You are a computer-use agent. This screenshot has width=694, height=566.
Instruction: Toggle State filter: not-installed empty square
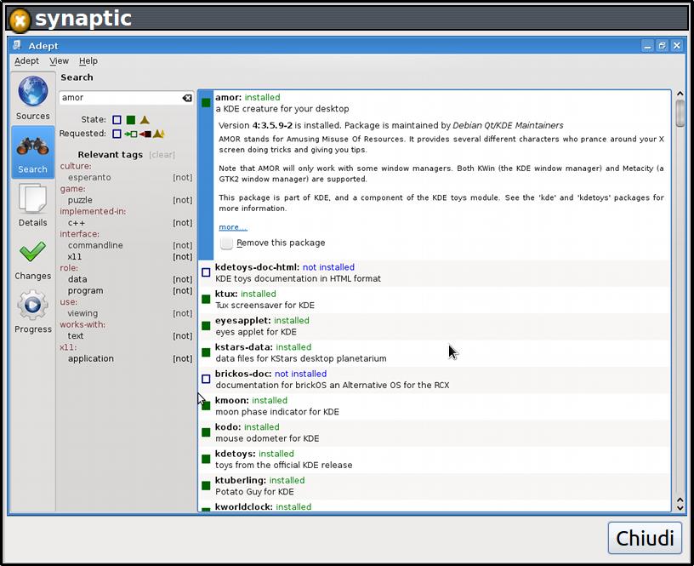pyautogui.click(x=117, y=119)
